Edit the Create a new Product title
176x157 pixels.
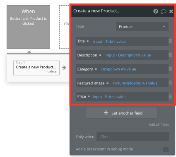[97, 11]
